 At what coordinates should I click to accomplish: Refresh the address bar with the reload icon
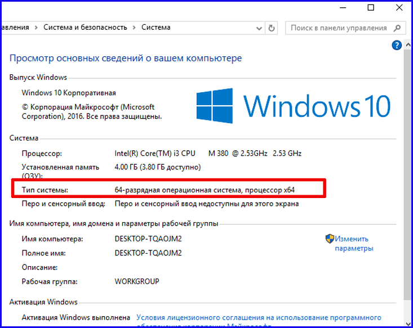[271, 28]
